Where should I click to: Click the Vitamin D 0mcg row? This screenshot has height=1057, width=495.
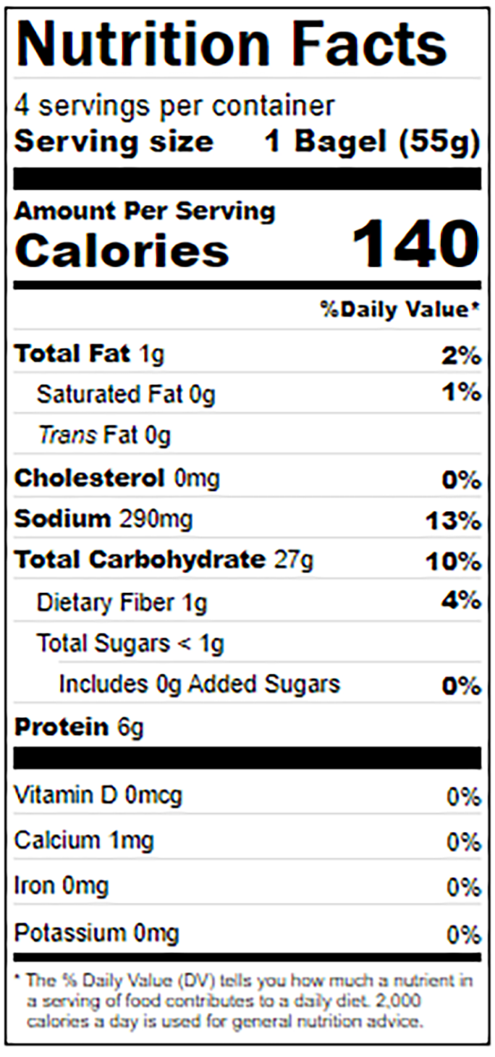pyautogui.click(x=247, y=796)
